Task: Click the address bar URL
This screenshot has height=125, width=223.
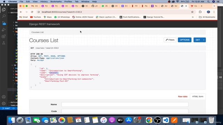Action: coord(62,12)
